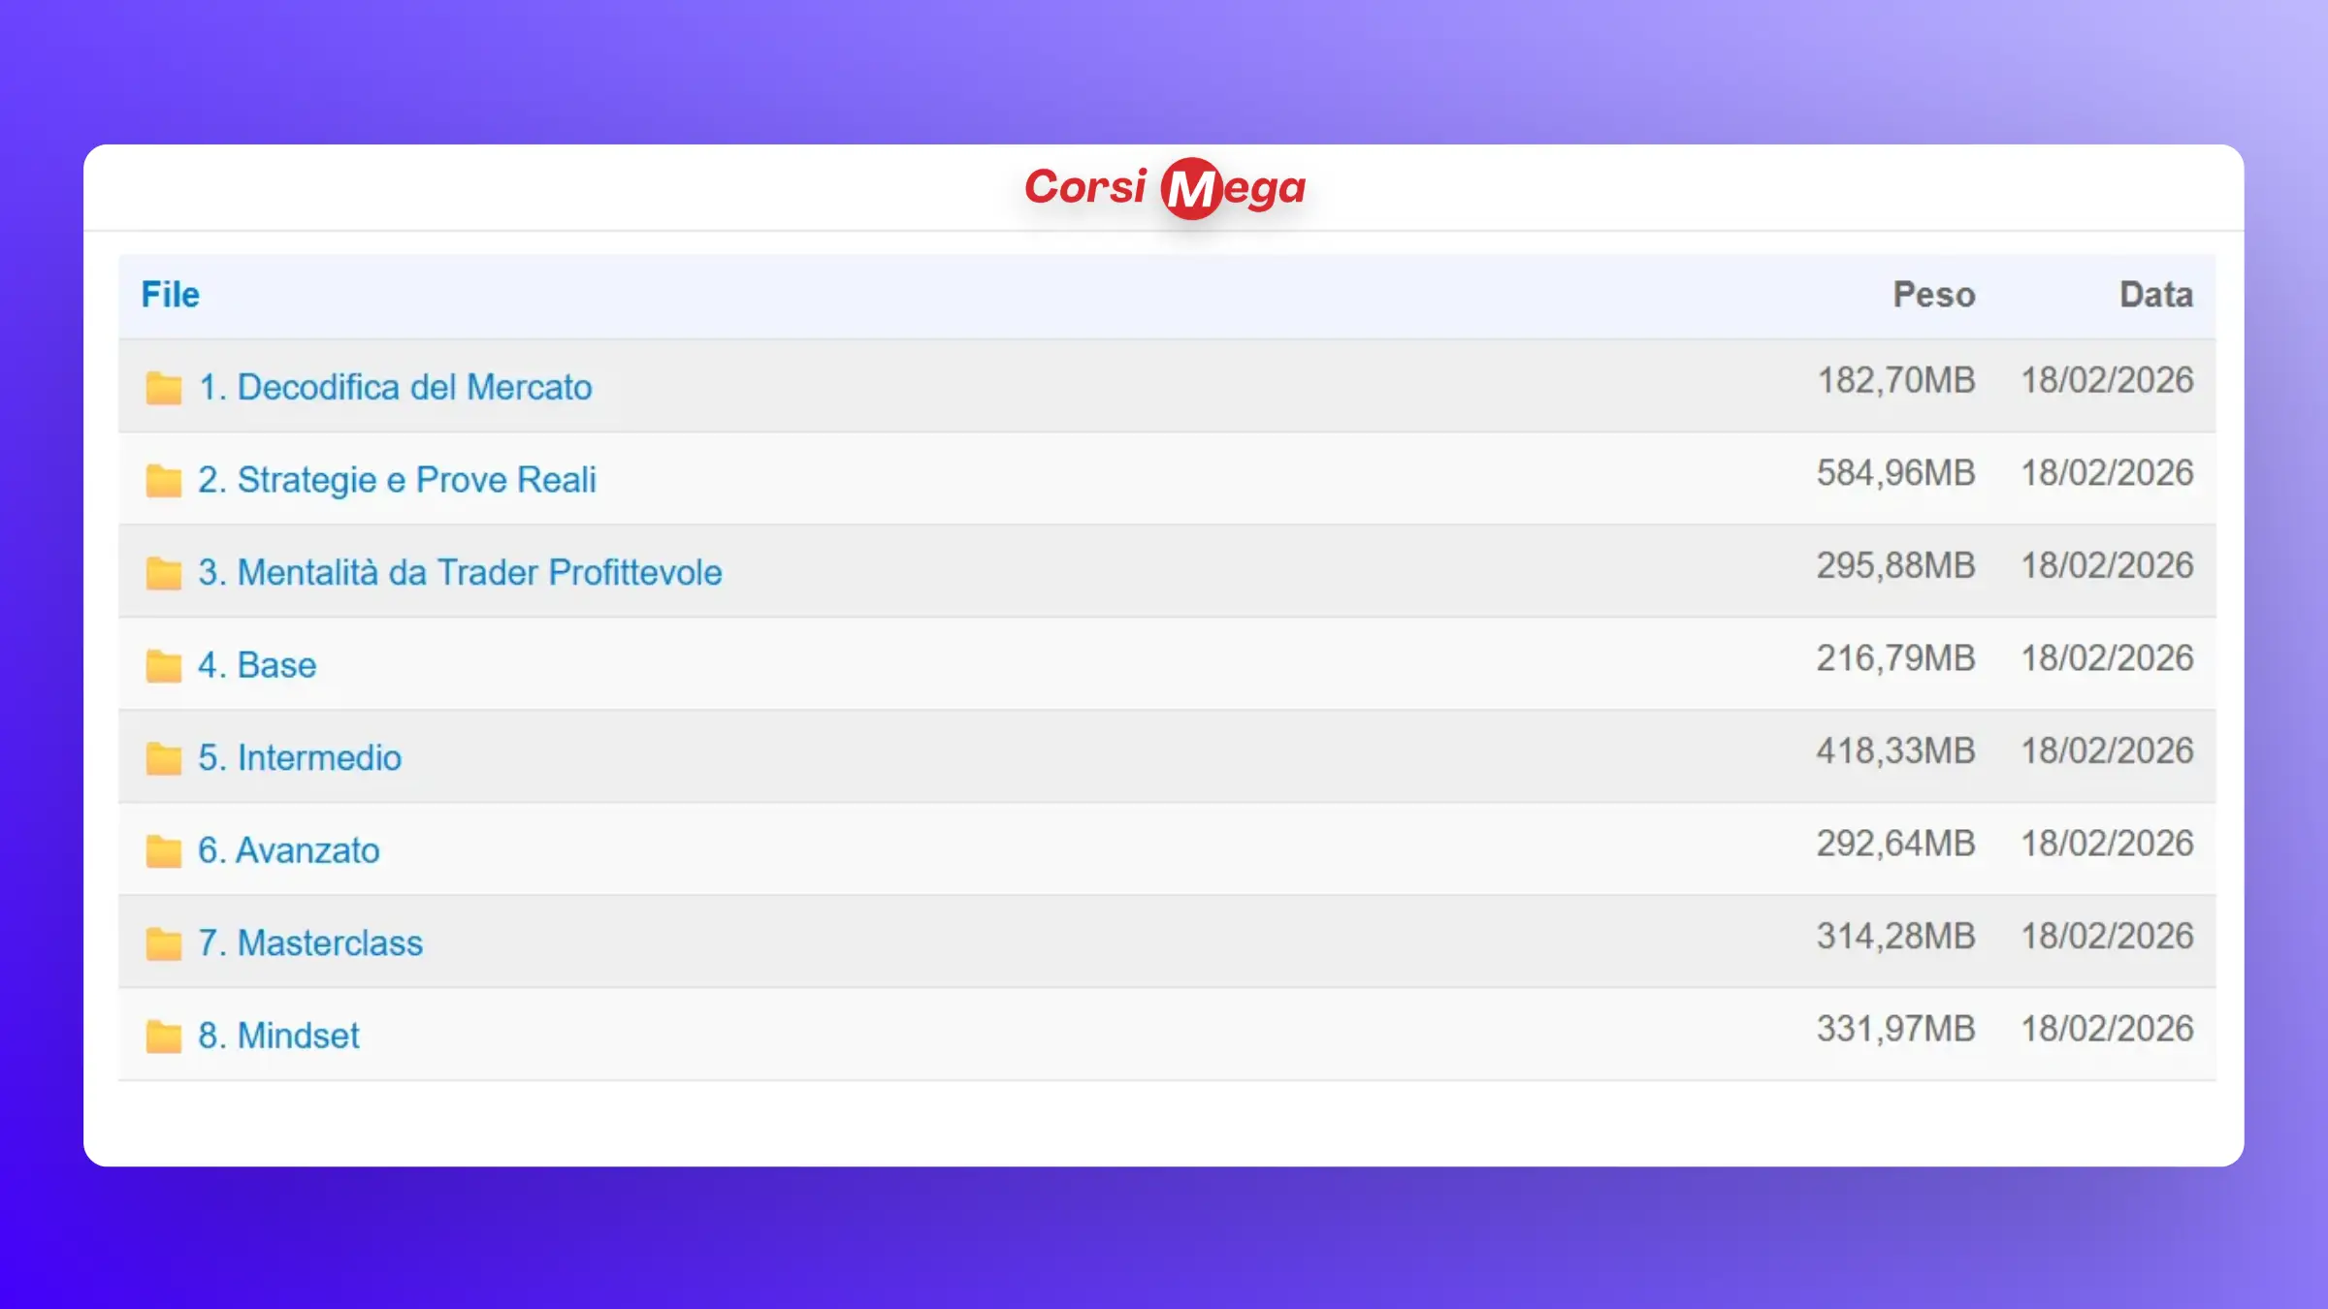
Task: Open the "8. Mindset" folder link
Action: [278, 1036]
